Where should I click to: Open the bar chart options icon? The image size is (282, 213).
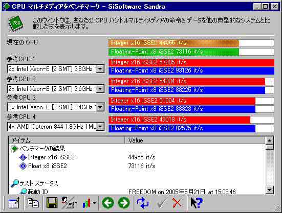(87, 203)
